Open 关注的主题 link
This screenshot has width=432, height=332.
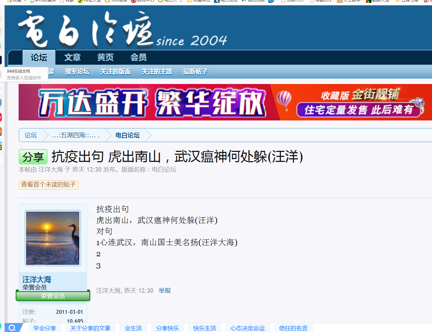point(157,72)
